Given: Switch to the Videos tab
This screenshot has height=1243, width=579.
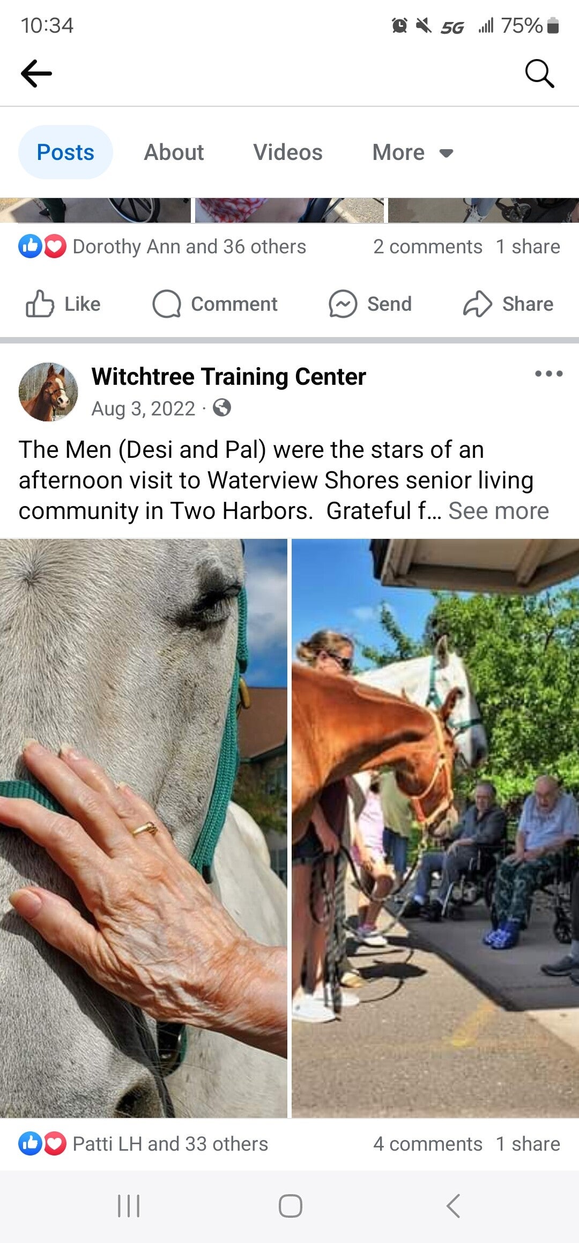Looking at the screenshot, I should click(x=288, y=152).
